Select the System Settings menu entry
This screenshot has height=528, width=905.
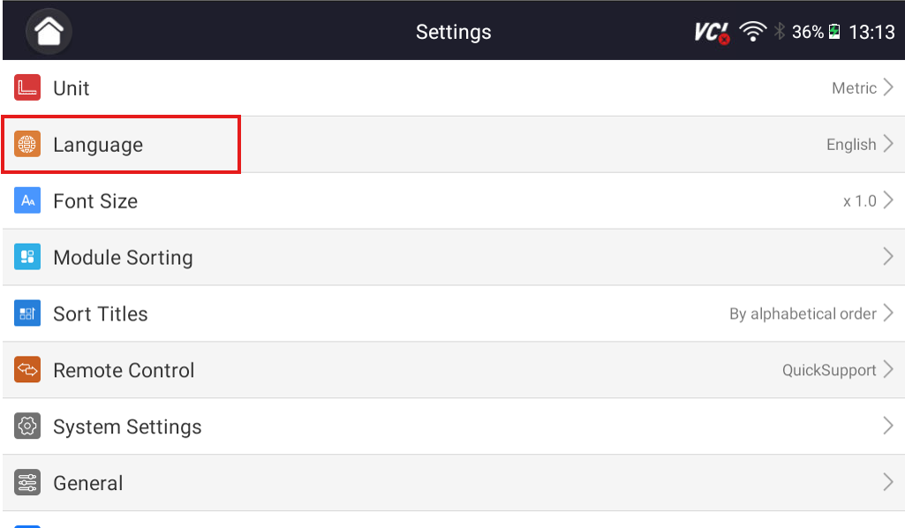441,427
